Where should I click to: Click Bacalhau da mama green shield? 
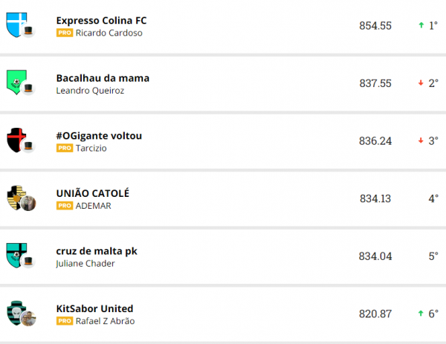coord(16,81)
